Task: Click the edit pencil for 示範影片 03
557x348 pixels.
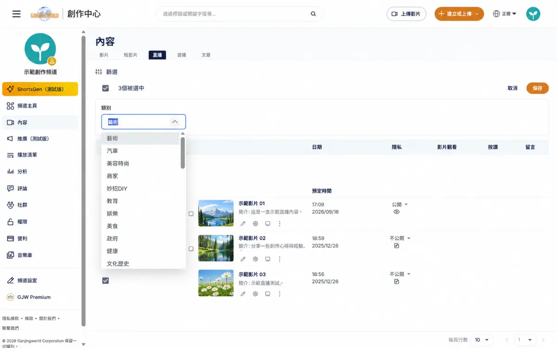Action: click(243, 294)
